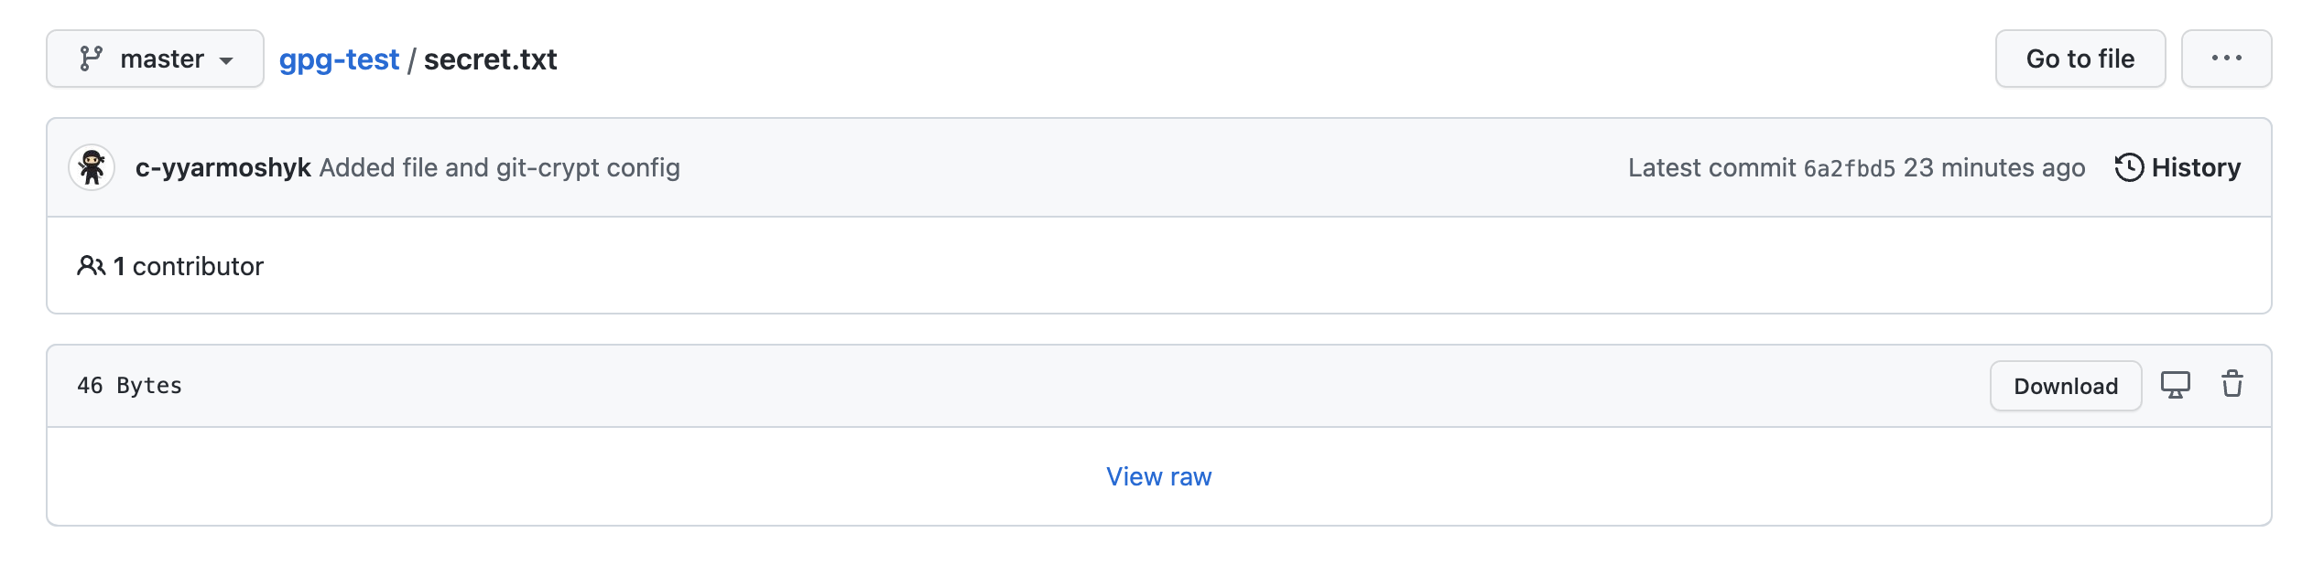The image size is (2324, 565).
Task: Delete this file with the trash icon
Action: [2232, 384]
